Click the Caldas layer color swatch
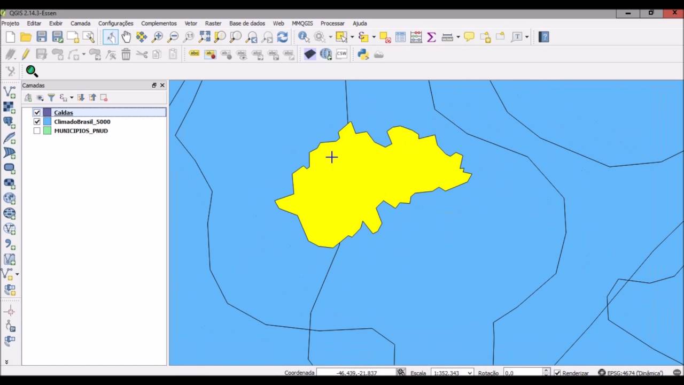Screen dimensions: 684x385 [47, 112]
